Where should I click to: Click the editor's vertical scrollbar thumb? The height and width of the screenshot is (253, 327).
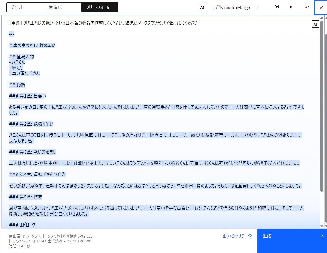tap(322, 105)
